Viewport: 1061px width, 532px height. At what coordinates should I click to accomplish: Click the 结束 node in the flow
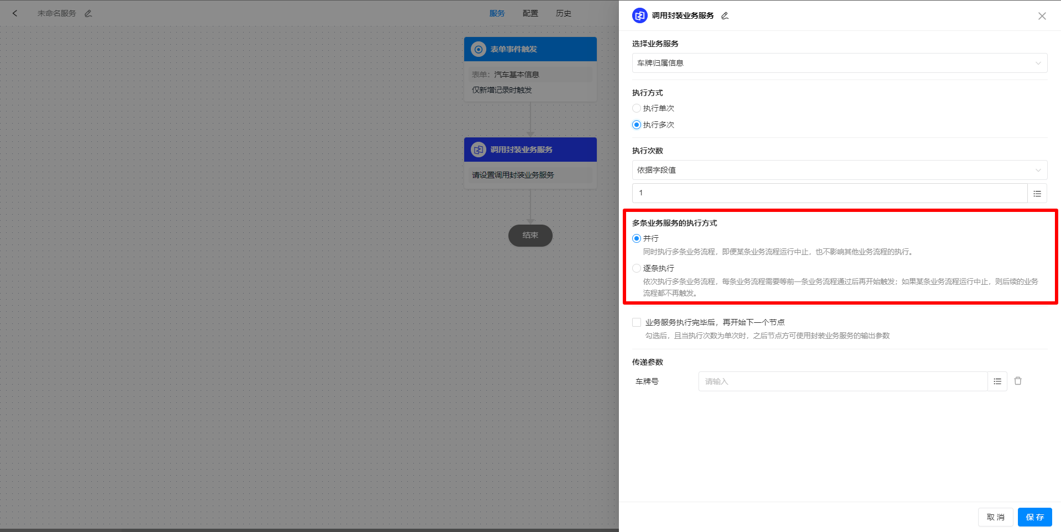pos(530,235)
